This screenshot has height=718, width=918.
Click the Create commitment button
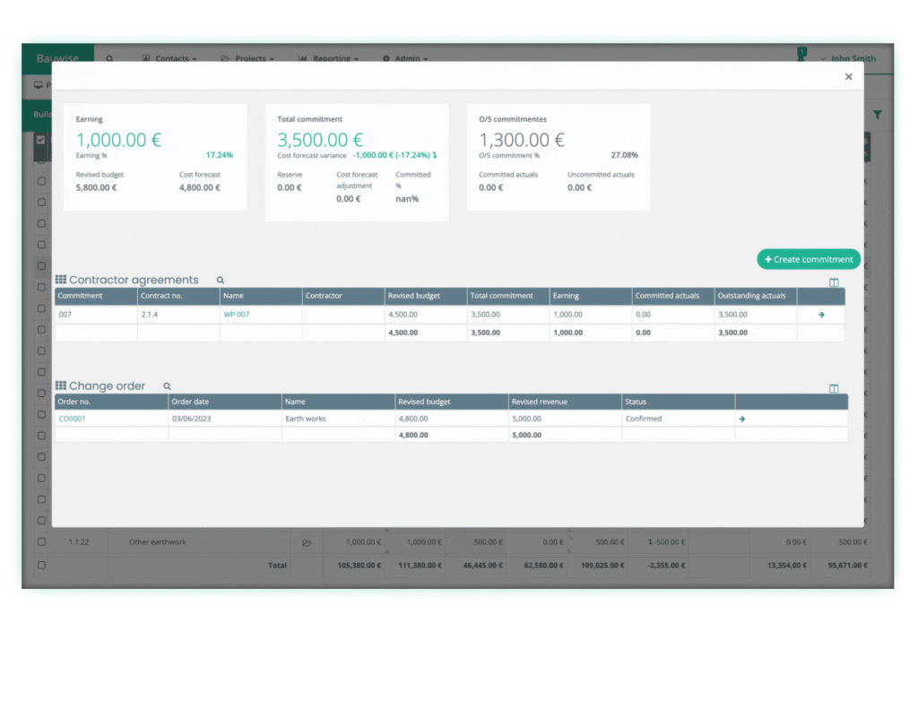pos(809,259)
